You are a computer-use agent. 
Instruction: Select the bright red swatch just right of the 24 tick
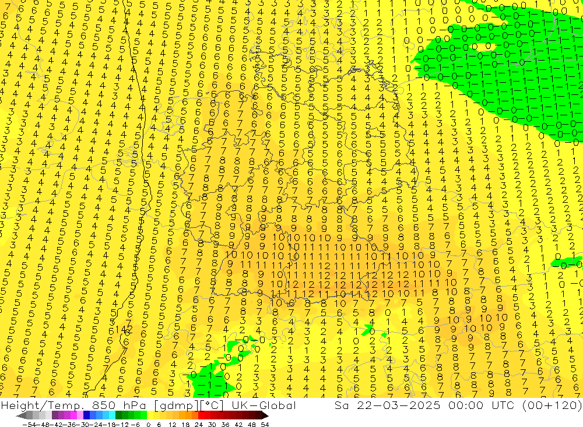[x=201, y=415]
